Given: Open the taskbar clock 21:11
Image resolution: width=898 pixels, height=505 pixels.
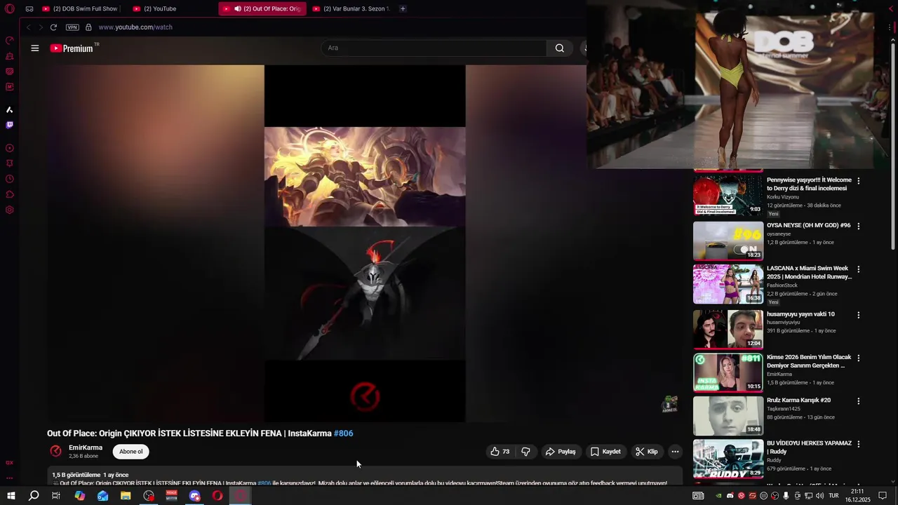Looking at the screenshot, I should pos(857,496).
